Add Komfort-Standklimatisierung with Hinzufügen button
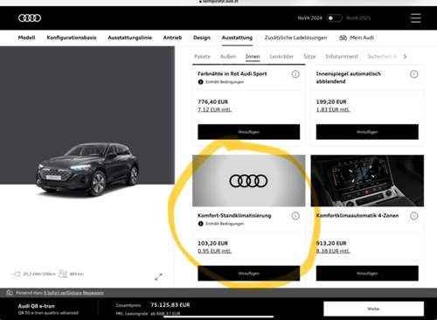The image size is (437, 320). (x=249, y=274)
